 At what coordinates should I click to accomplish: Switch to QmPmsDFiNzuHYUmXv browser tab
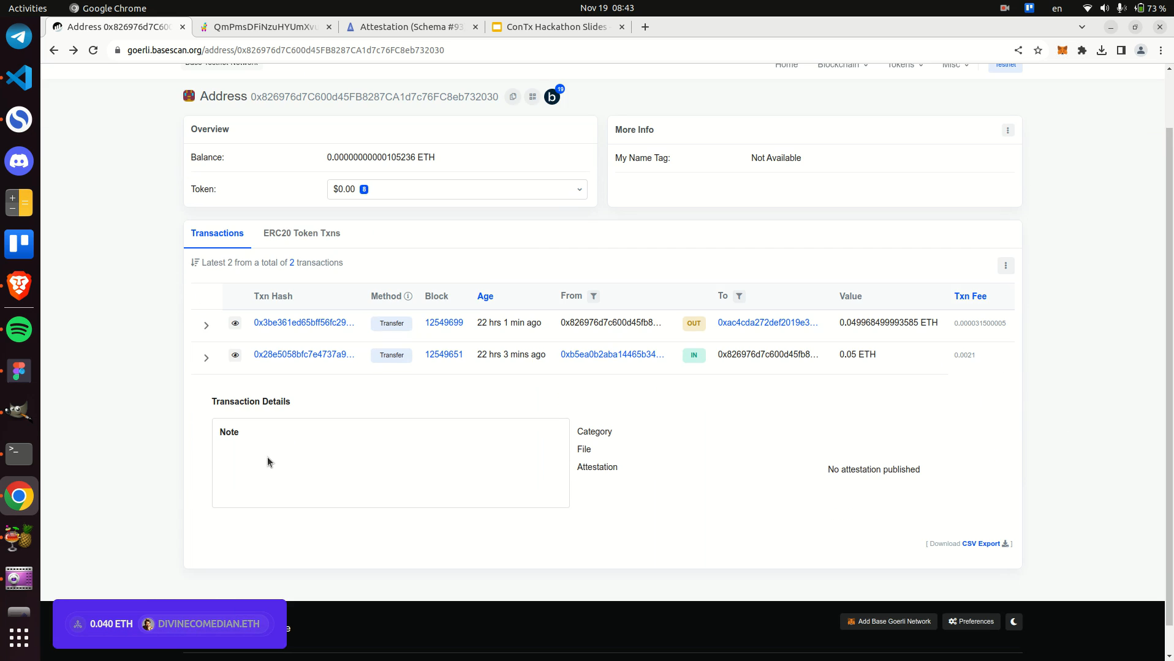tap(265, 27)
